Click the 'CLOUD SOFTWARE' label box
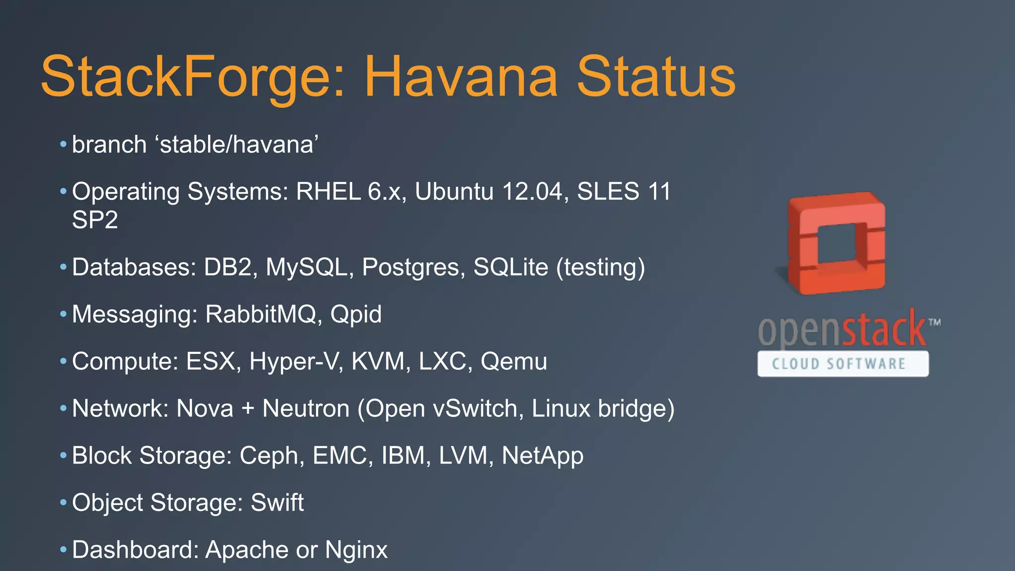The width and height of the screenshot is (1015, 571). (x=843, y=364)
